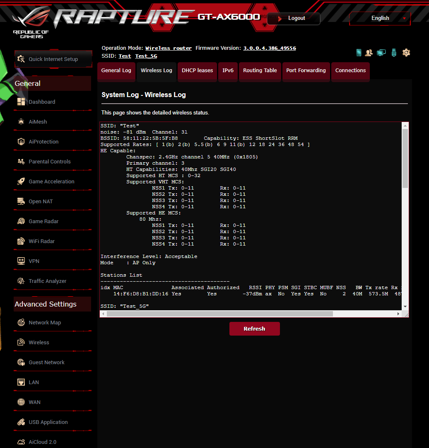The width and height of the screenshot is (429, 448).
Task: Open the Traffic Analyzer icon
Action: 21,281
